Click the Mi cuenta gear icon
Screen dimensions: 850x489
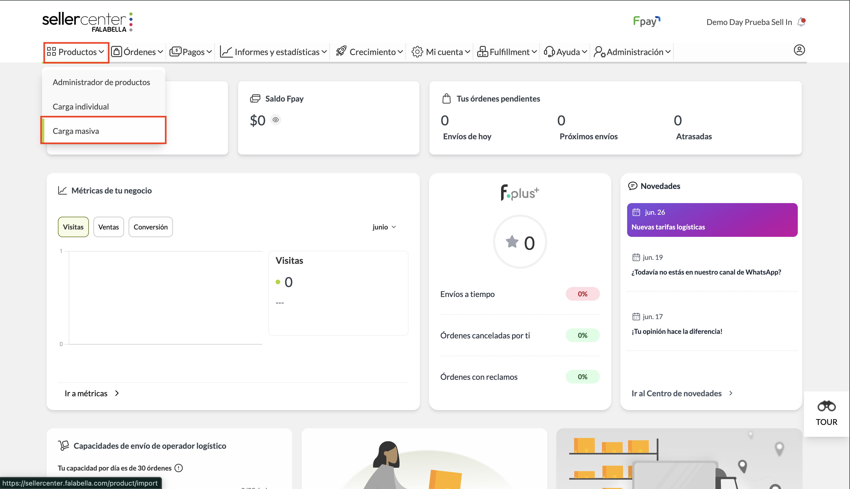pos(417,52)
